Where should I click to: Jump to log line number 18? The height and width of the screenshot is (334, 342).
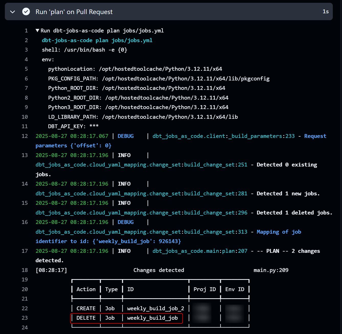(25, 270)
